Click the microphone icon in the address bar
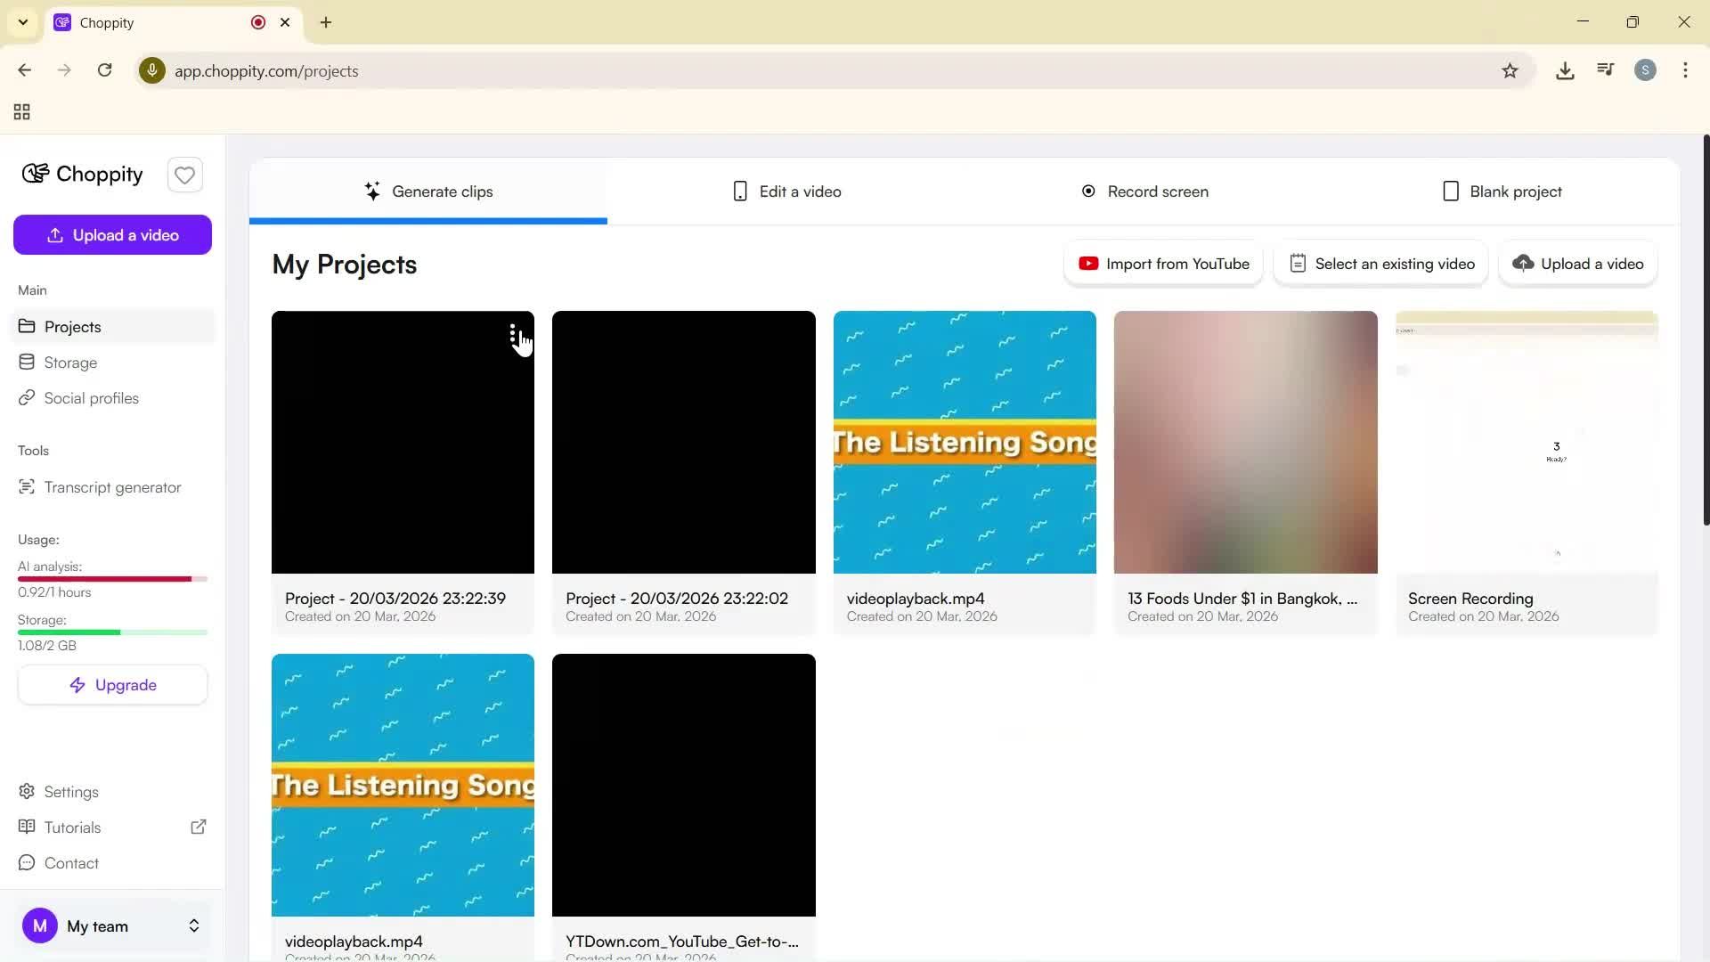The image size is (1710, 962). [x=152, y=70]
